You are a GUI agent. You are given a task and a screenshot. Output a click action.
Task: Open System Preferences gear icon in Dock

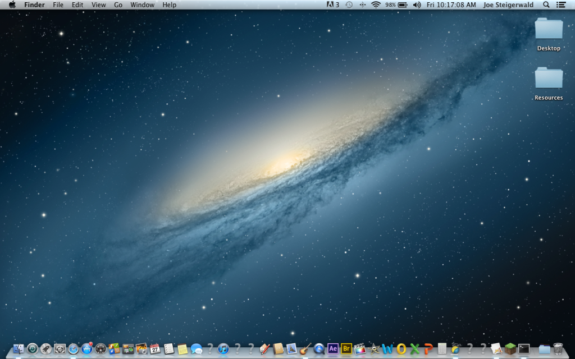click(60, 349)
